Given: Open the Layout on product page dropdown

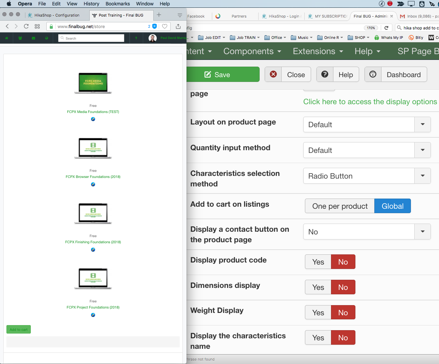Looking at the screenshot, I should point(367,124).
